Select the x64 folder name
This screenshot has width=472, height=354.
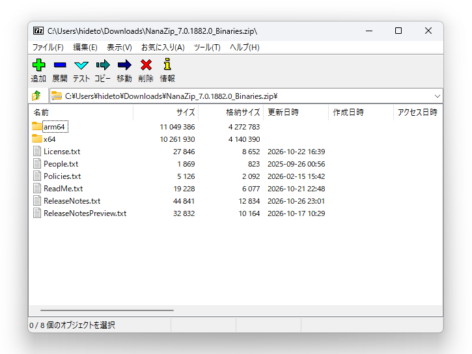pos(49,139)
